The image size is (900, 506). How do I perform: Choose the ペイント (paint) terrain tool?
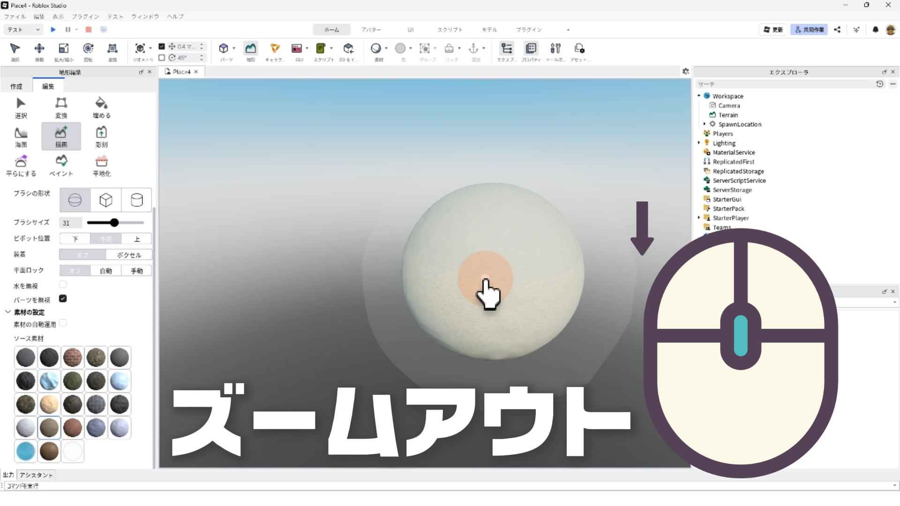[x=61, y=165]
